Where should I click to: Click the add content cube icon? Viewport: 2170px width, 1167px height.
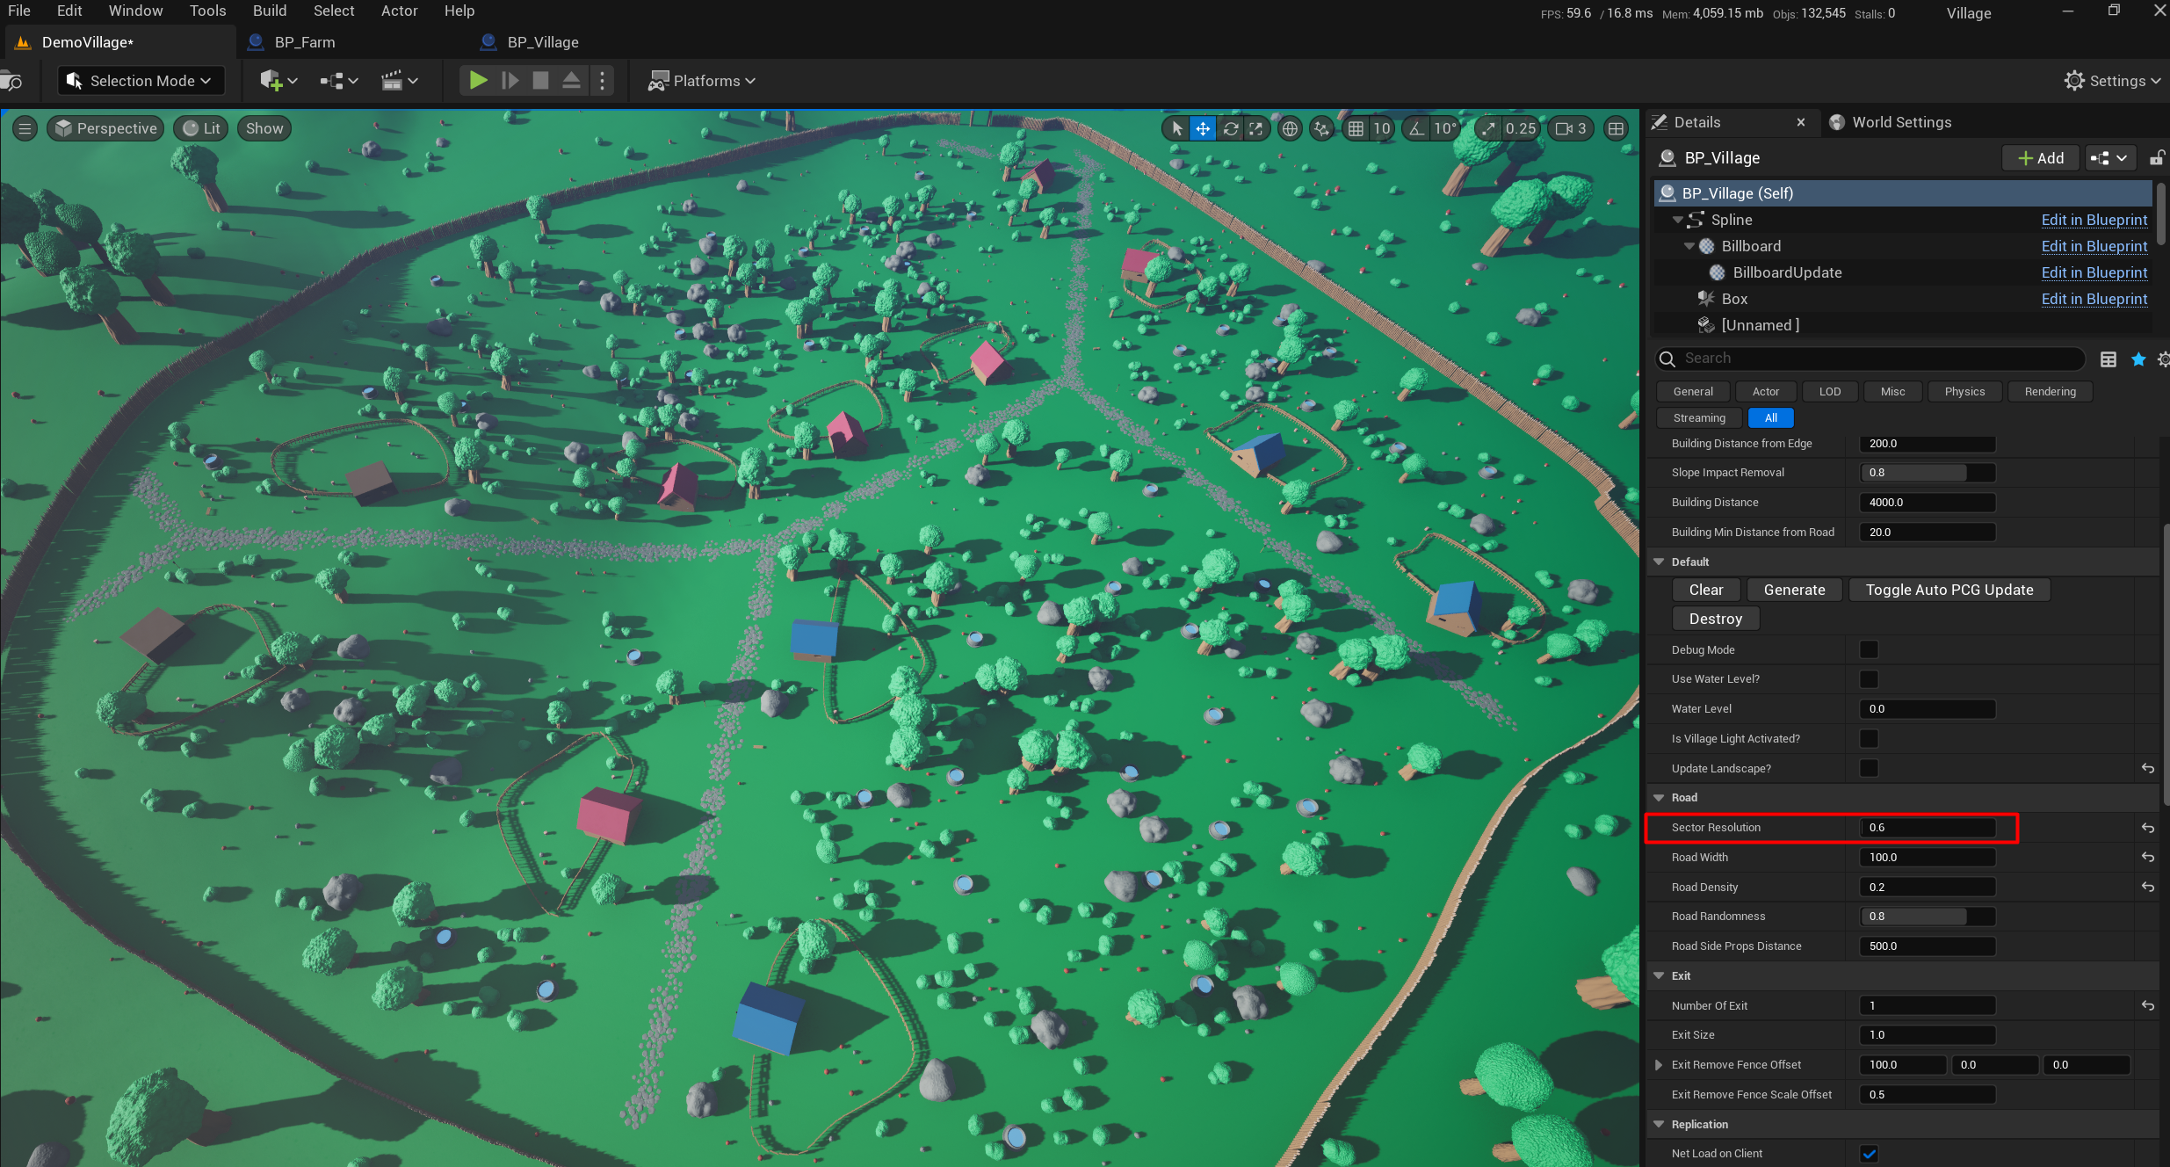(271, 81)
